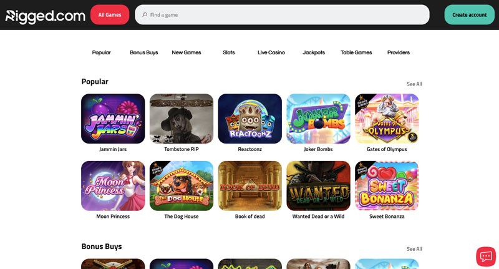Open the Joker Bombs game tile

coord(318,119)
